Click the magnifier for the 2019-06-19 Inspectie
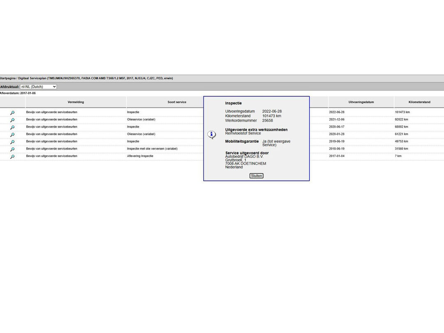 12,142
